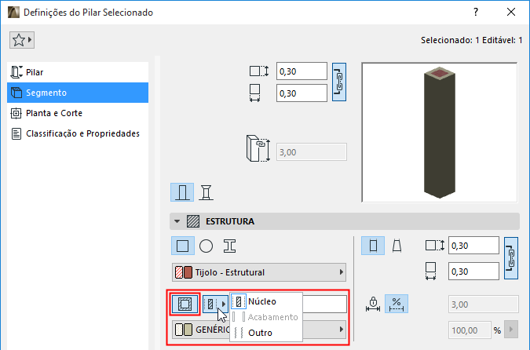Select tapered segment profile
The width and height of the screenshot is (530, 350).
click(x=397, y=246)
